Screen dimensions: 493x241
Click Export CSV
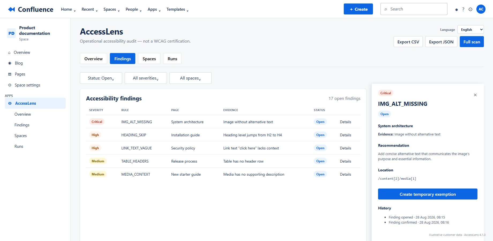pyautogui.click(x=408, y=42)
